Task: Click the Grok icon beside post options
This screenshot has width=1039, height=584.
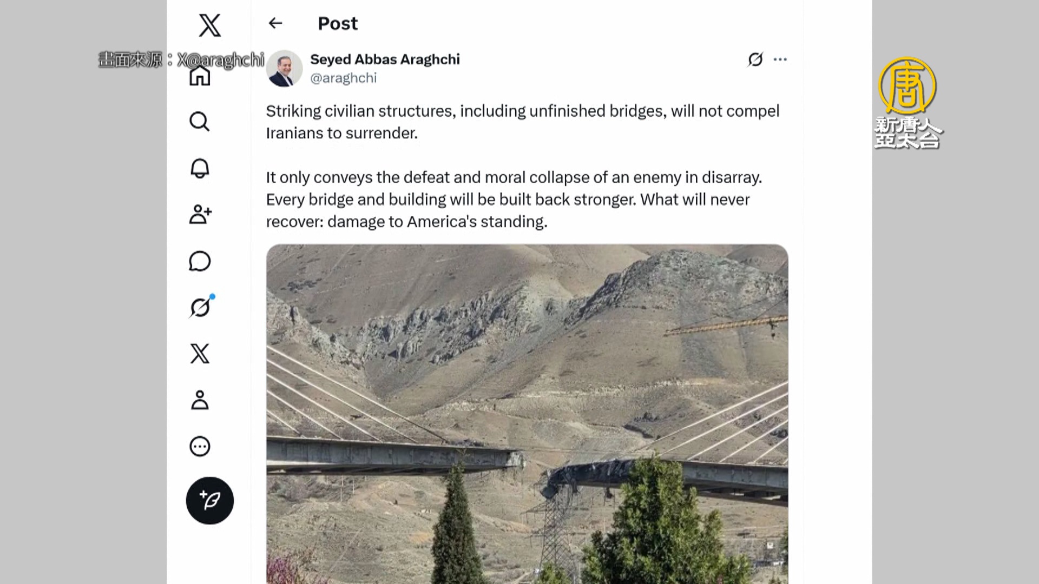Action: pyautogui.click(x=755, y=59)
